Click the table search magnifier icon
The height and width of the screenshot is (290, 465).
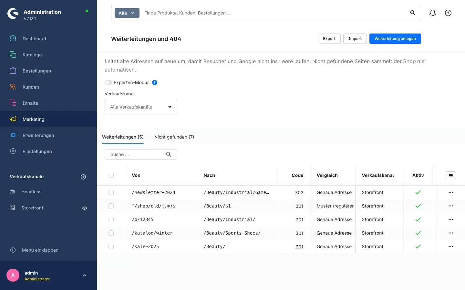click(169, 154)
